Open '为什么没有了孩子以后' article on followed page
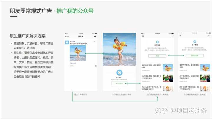 click(189, 88)
